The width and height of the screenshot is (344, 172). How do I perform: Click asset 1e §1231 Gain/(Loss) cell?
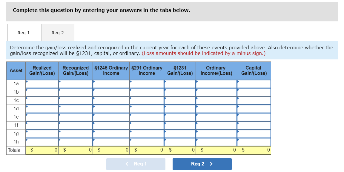click(180, 117)
